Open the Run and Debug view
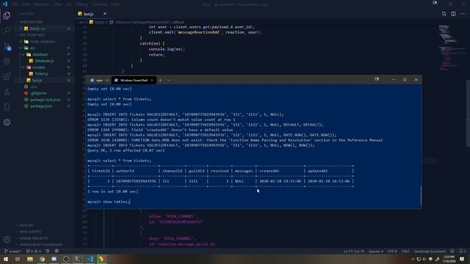 pos(7,62)
